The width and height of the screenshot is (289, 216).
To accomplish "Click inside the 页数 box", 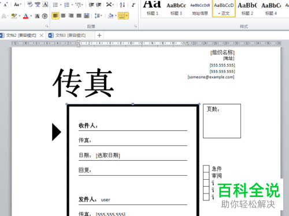I will [222, 121].
